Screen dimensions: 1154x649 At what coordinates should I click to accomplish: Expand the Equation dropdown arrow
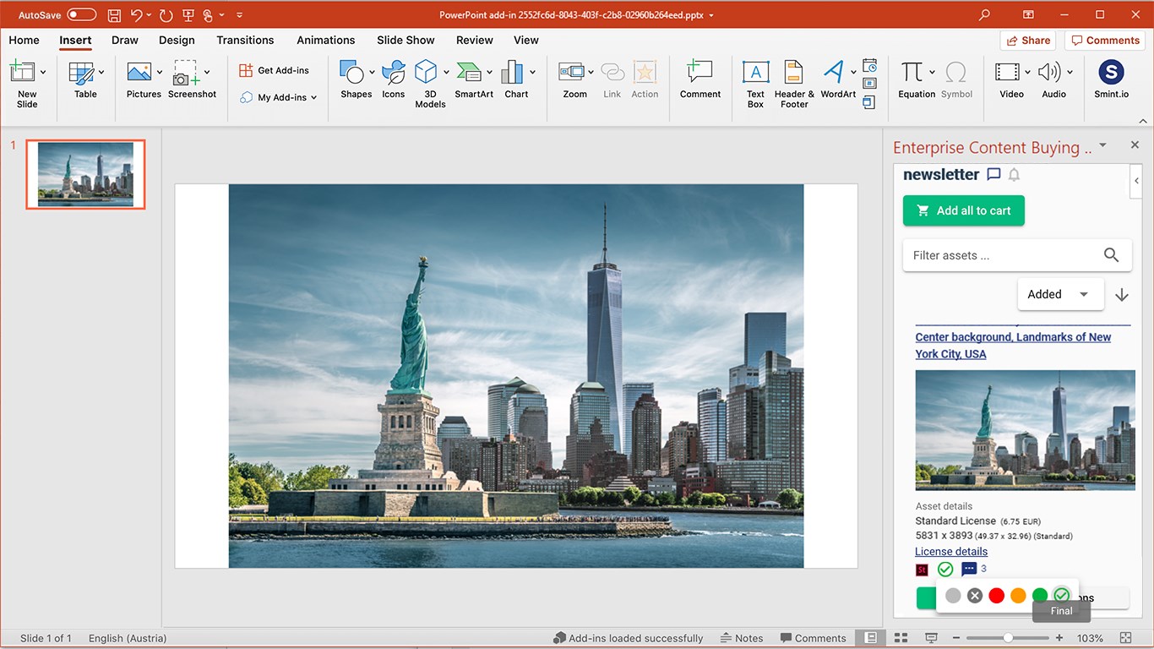[x=932, y=73]
